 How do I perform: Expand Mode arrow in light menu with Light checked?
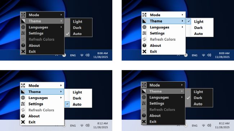(183, 15)
